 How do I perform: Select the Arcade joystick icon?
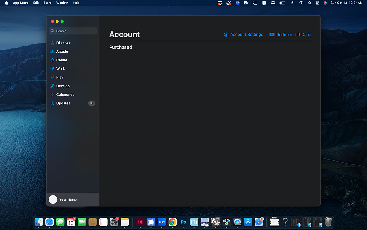pyautogui.click(x=53, y=51)
